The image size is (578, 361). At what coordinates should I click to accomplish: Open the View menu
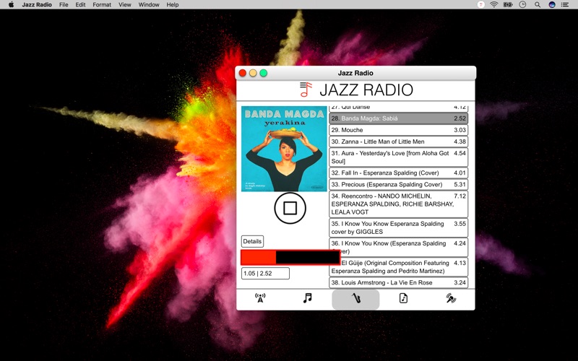tap(124, 4)
